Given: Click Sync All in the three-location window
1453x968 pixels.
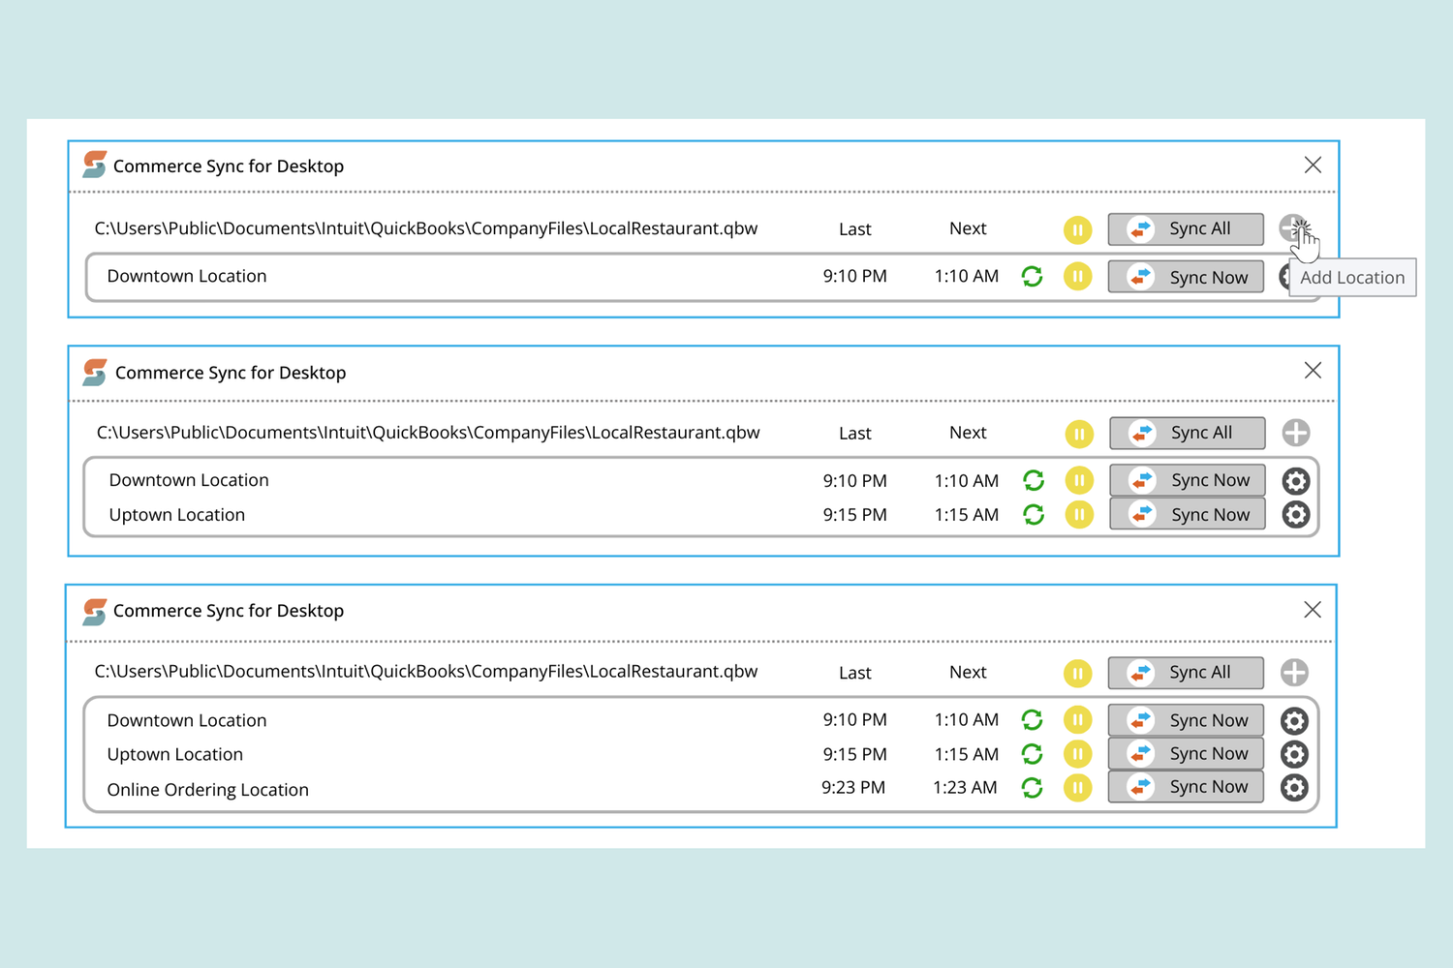Looking at the screenshot, I should tap(1186, 673).
